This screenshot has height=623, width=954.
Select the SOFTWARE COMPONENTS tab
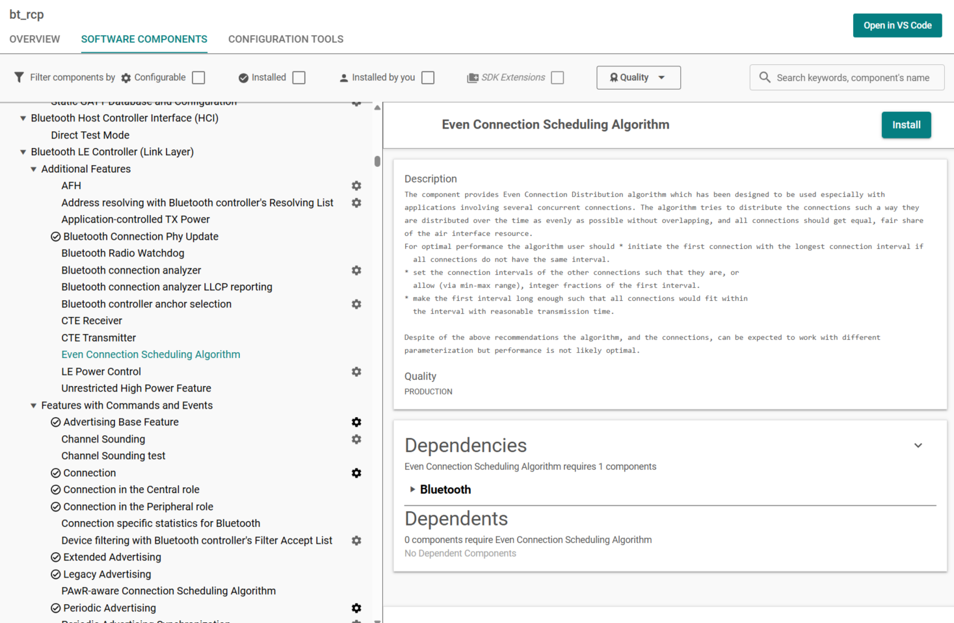click(144, 39)
